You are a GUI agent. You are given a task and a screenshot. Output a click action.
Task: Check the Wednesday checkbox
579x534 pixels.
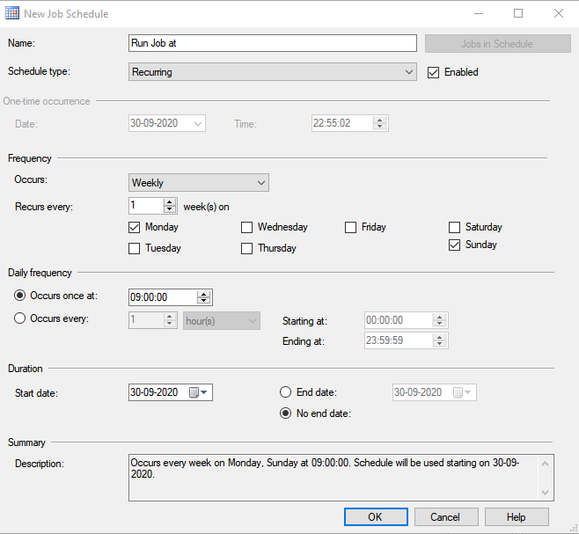(x=247, y=227)
